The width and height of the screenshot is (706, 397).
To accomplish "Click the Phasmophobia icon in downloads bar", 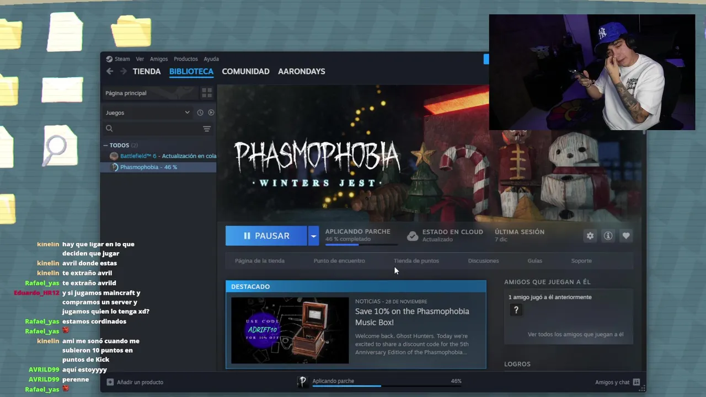I will click(x=302, y=382).
